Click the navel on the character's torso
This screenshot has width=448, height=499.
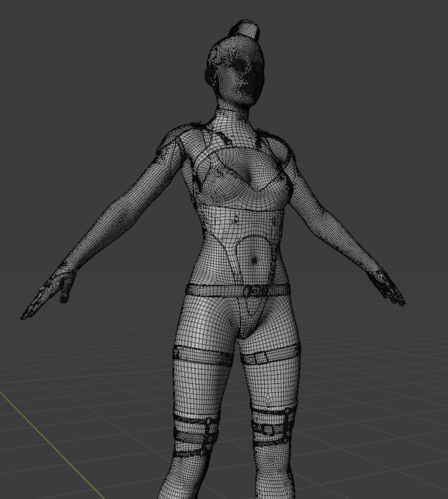(x=254, y=261)
